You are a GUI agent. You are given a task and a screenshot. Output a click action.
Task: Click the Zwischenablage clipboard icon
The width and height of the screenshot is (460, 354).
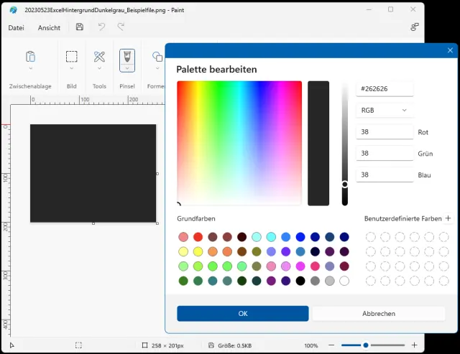coord(30,57)
